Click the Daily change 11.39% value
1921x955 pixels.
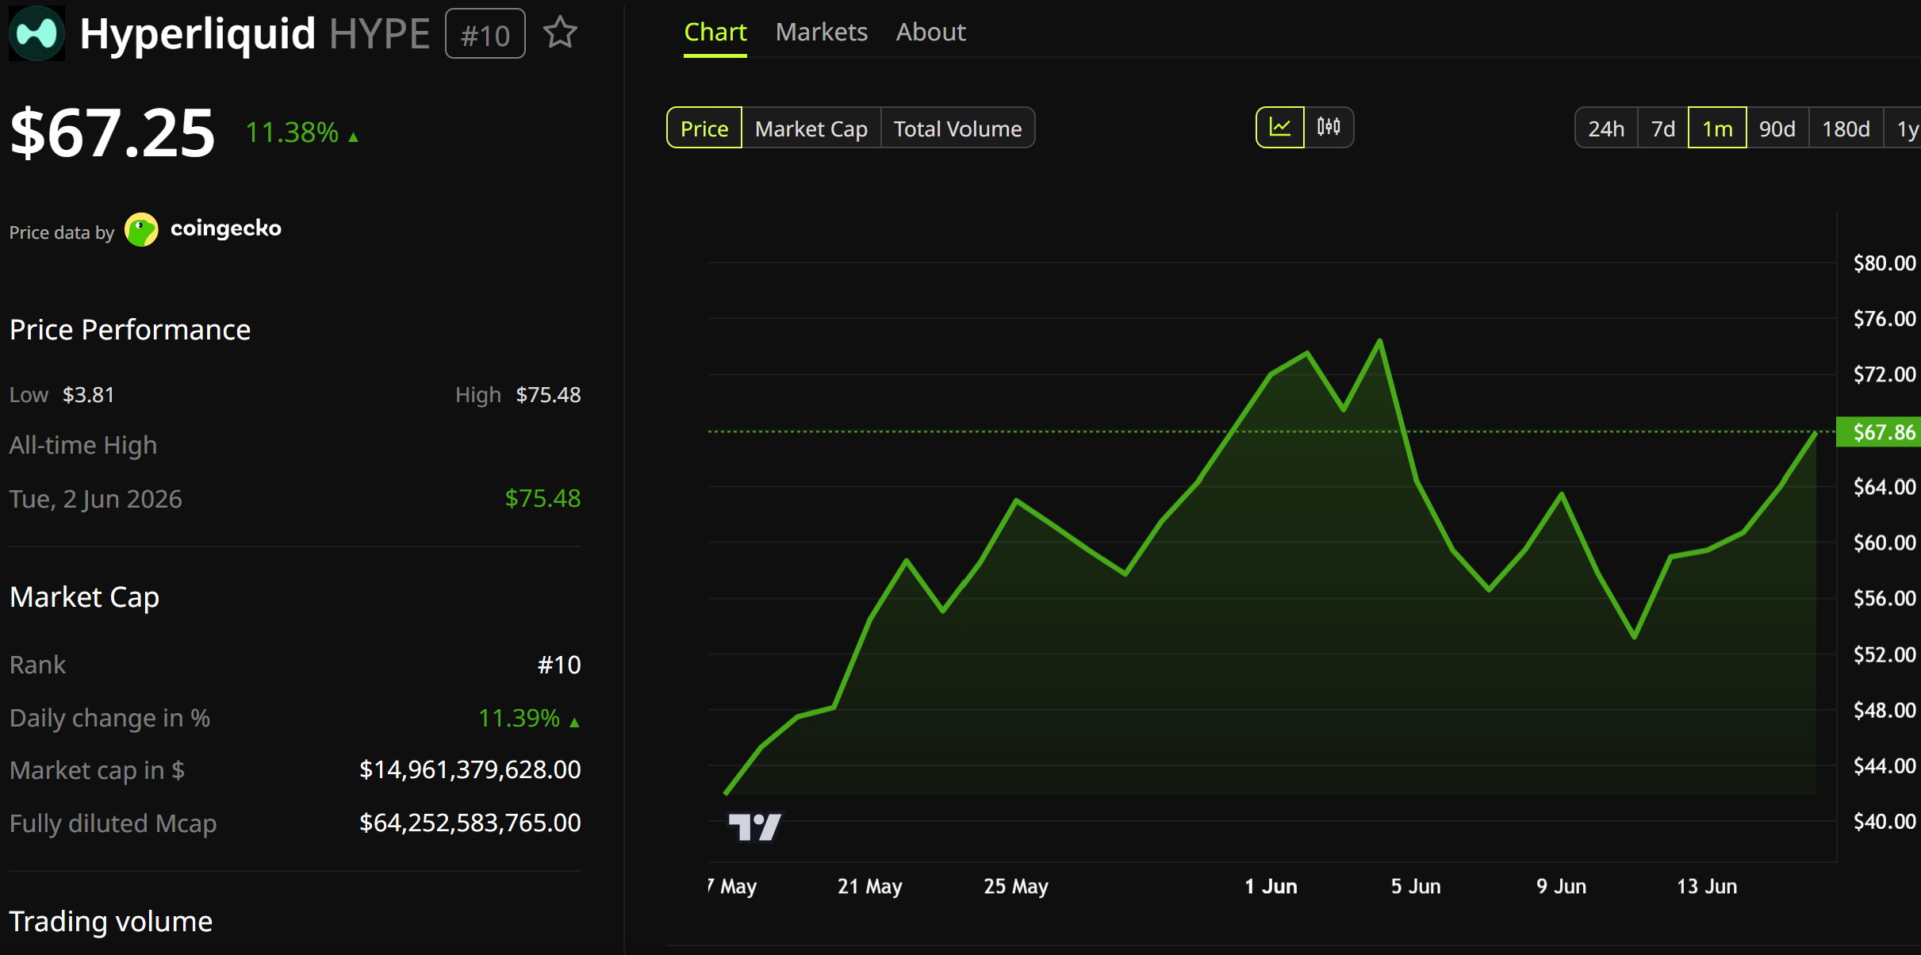point(520,718)
